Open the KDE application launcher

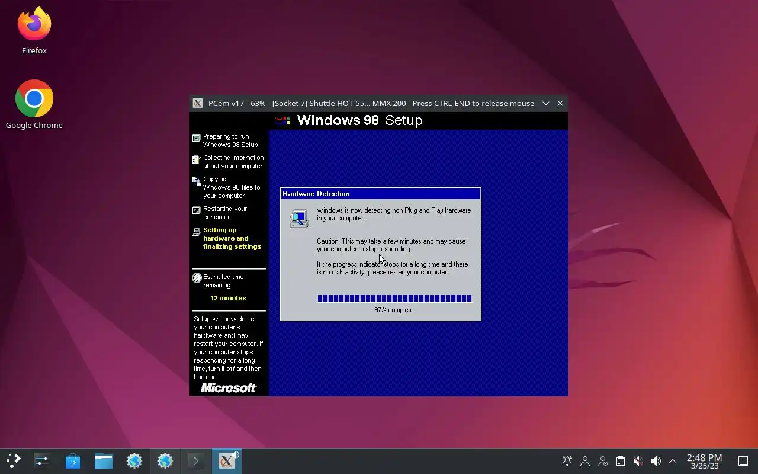13,461
